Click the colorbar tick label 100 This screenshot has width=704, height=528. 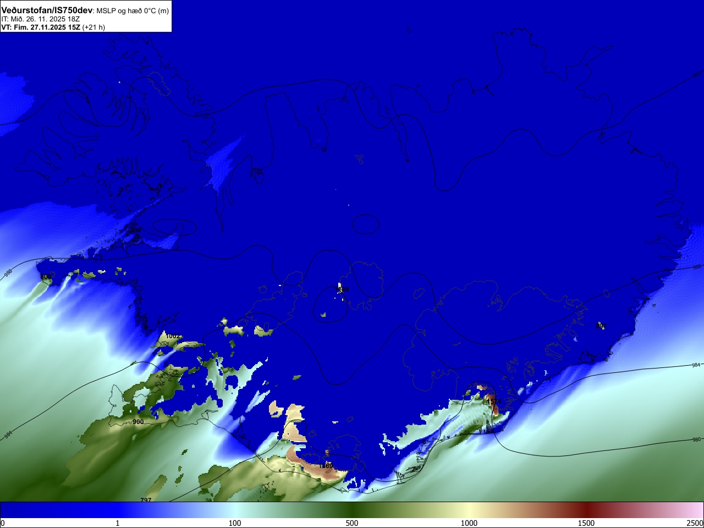pos(235,523)
